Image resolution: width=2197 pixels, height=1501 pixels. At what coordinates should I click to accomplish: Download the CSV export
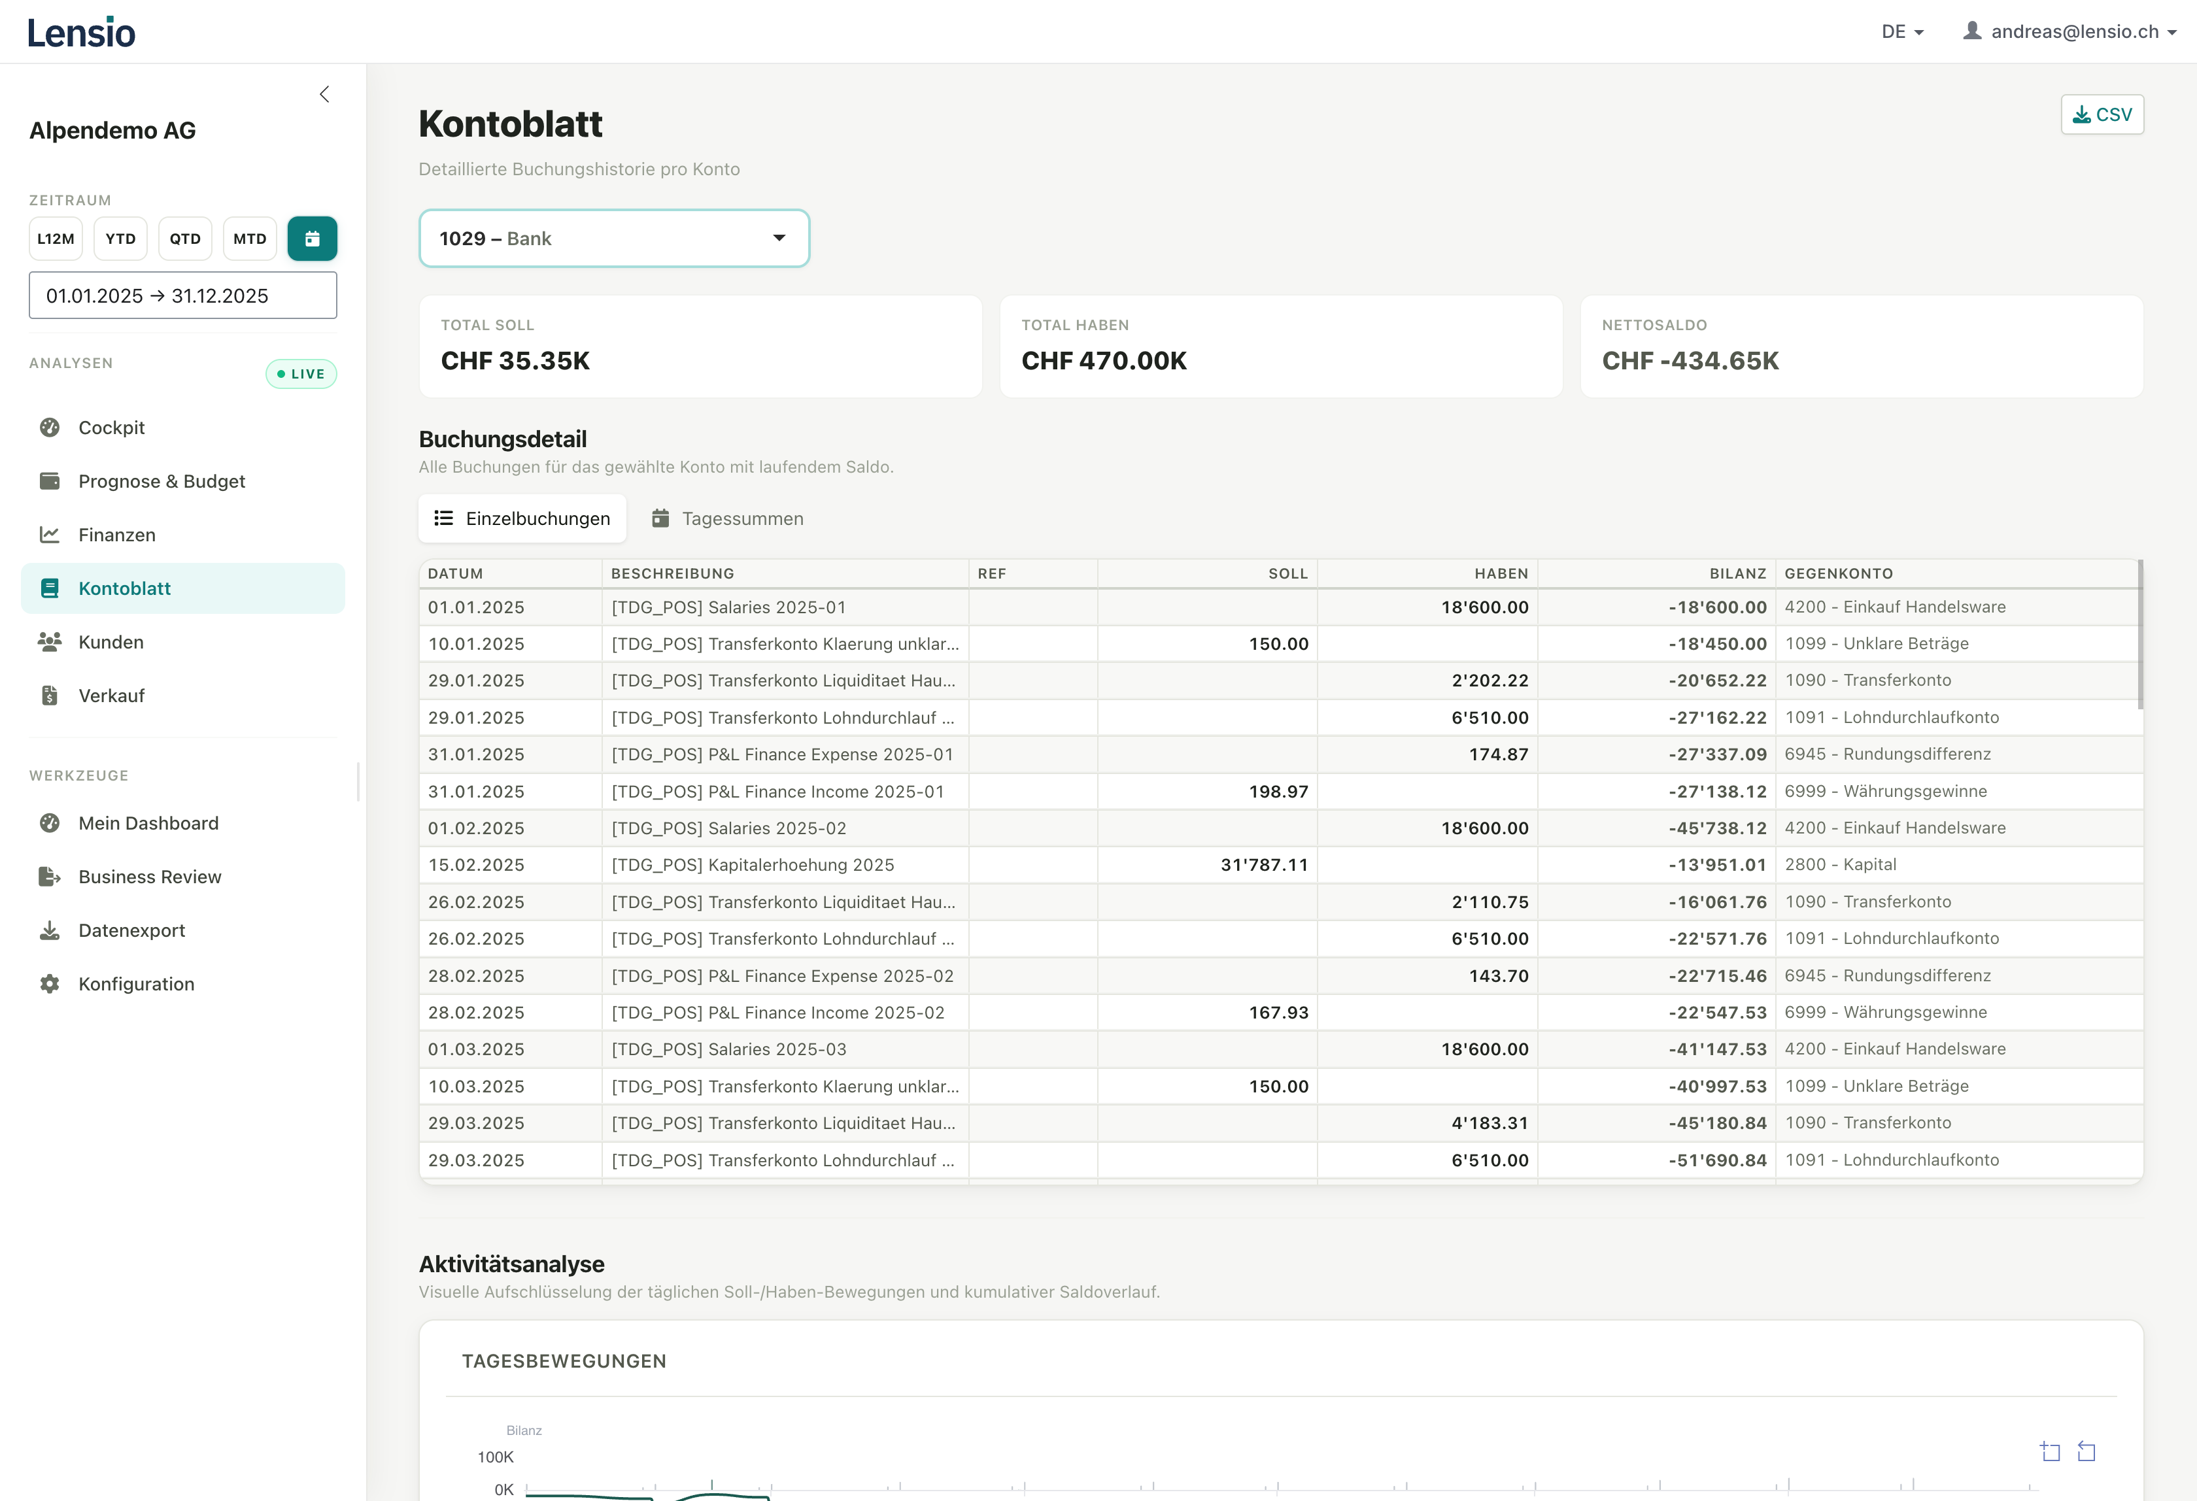pos(2102,114)
